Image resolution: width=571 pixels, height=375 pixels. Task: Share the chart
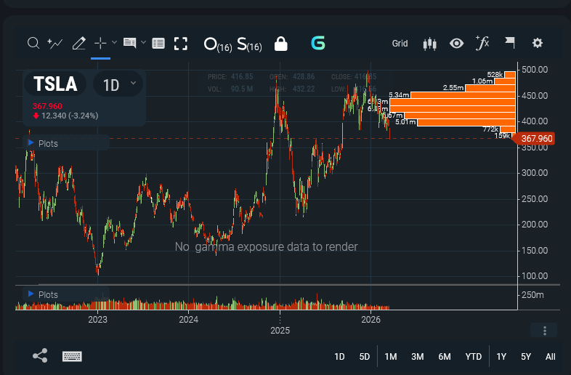pyautogui.click(x=40, y=355)
